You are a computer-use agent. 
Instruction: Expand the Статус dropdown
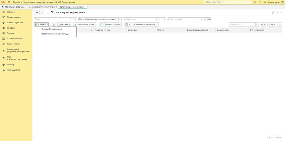(72, 19)
